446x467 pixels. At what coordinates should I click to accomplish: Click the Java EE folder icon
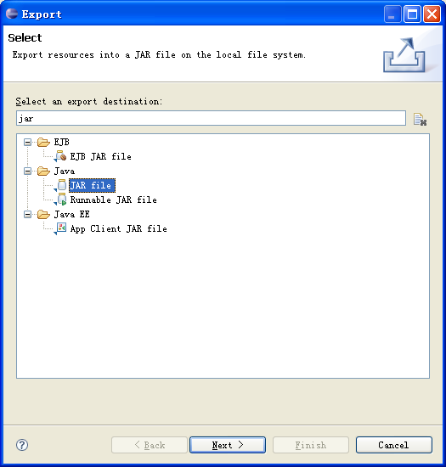coord(43,214)
